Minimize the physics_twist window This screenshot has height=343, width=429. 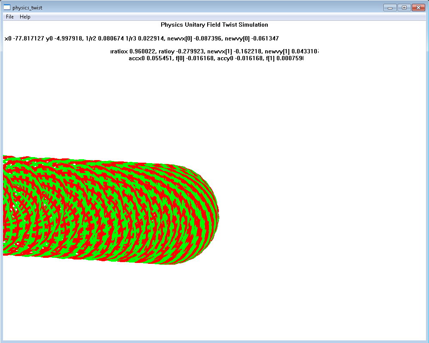tap(390, 7)
